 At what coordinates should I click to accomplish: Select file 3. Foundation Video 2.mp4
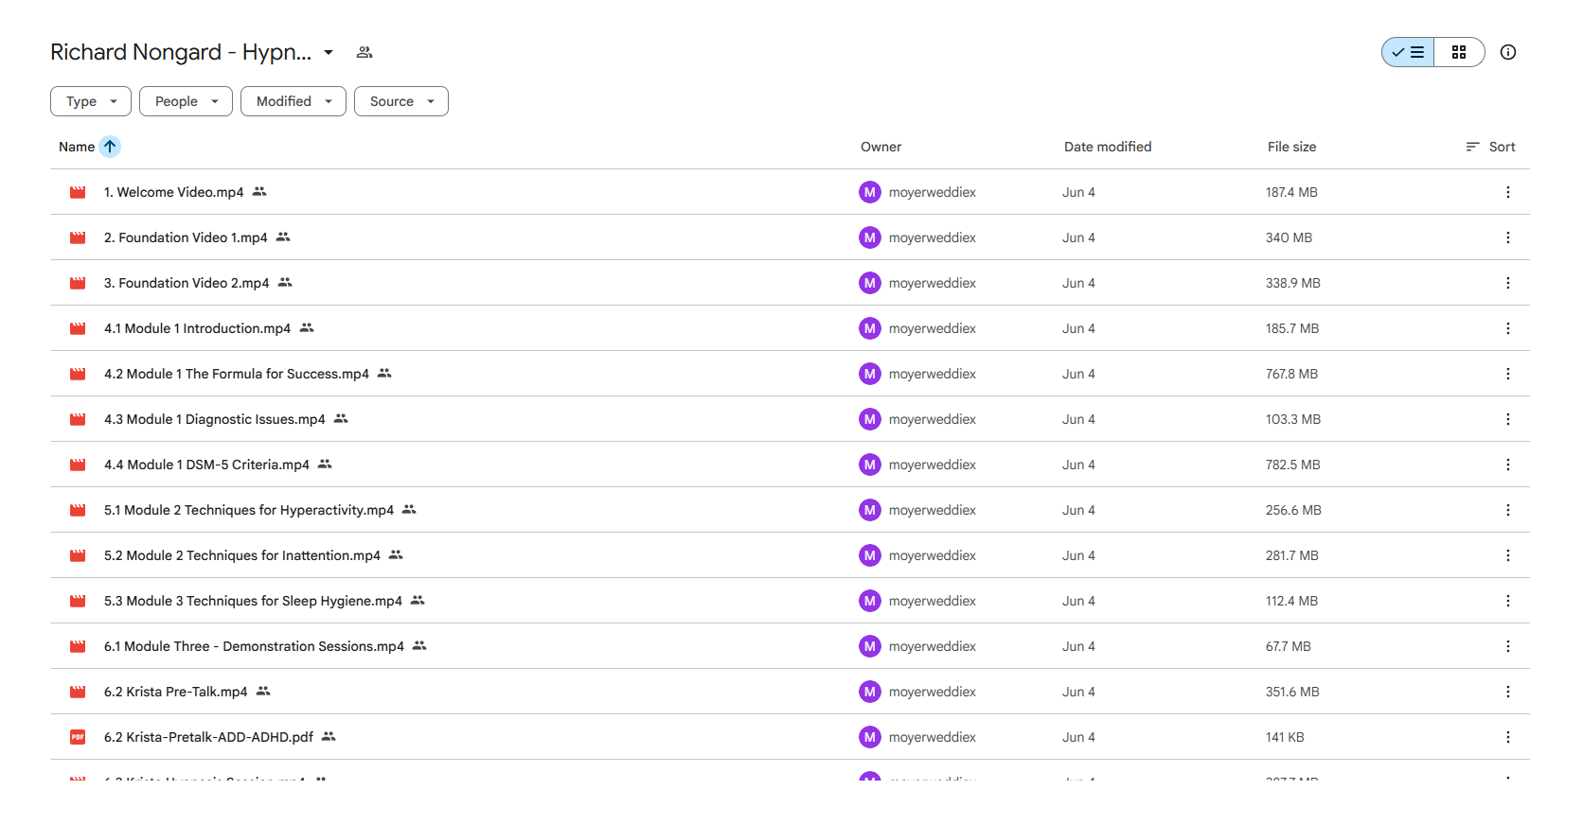pyautogui.click(x=187, y=283)
